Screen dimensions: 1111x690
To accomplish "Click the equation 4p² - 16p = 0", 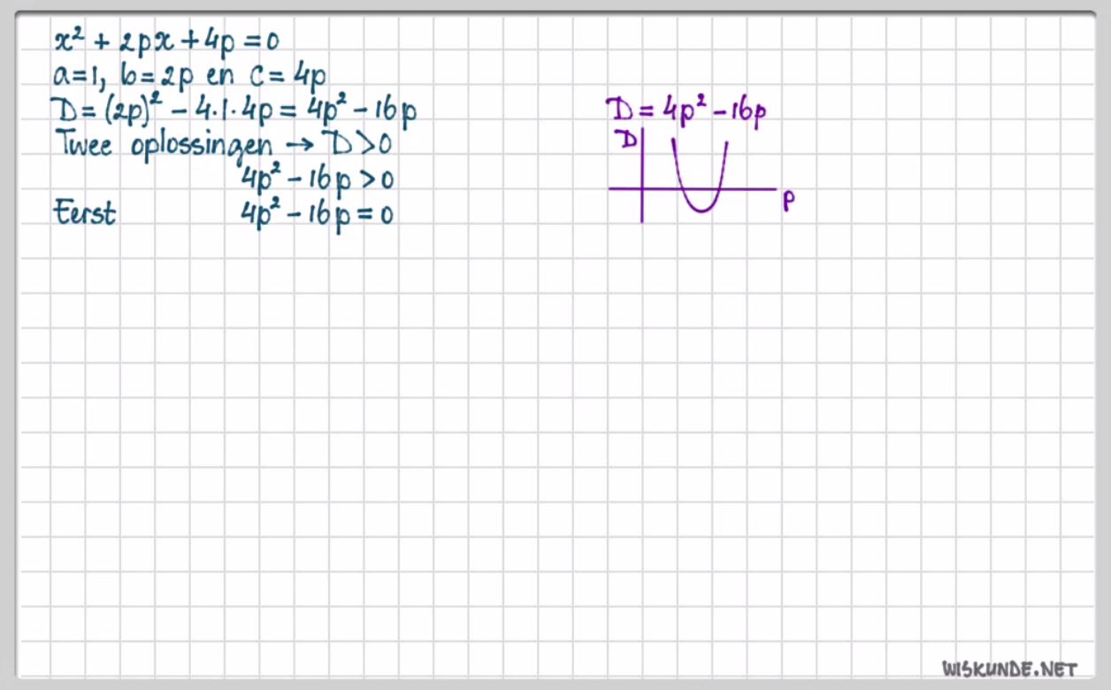I will (318, 211).
